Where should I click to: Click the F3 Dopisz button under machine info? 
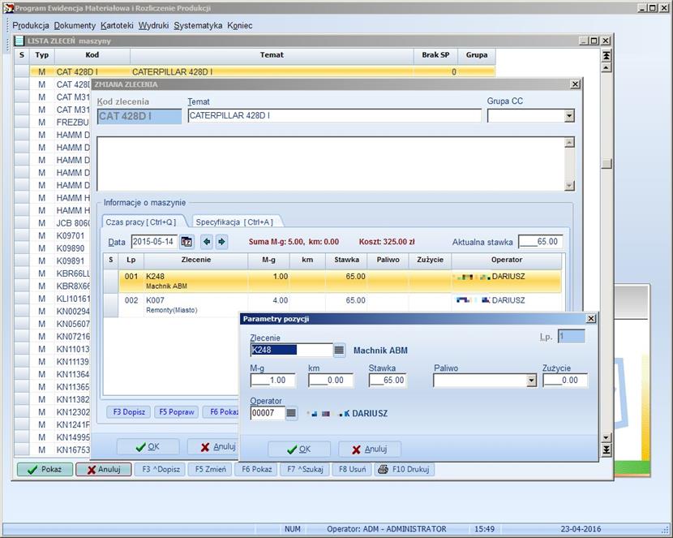128,412
